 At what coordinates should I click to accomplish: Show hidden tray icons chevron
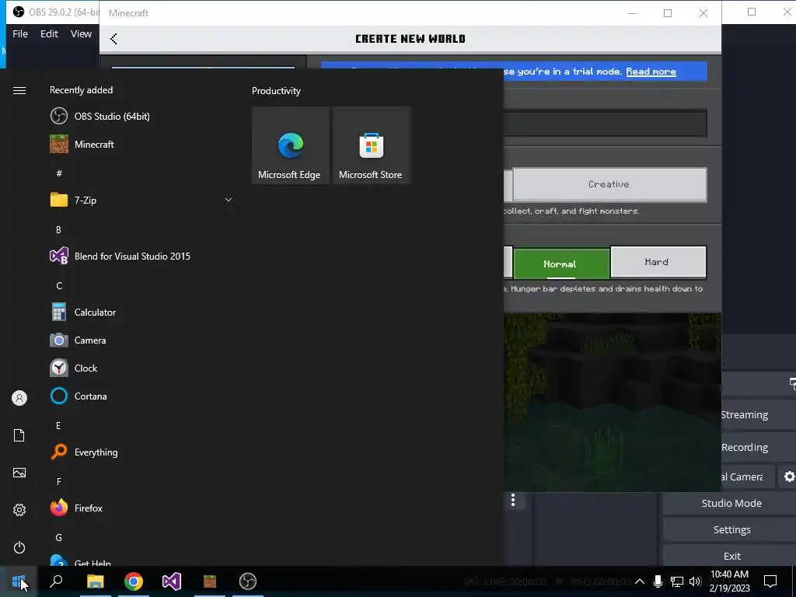pos(640,581)
